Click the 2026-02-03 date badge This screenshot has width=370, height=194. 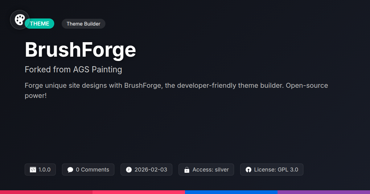coord(151,170)
